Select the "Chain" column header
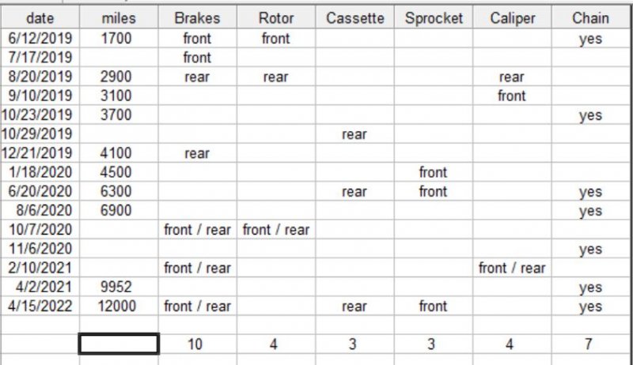The height and width of the screenshot is (365, 633). 590,18
